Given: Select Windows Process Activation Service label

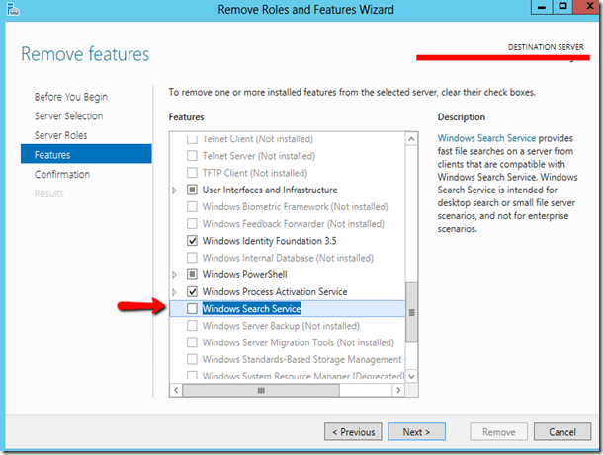Looking at the screenshot, I should [275, 291].
